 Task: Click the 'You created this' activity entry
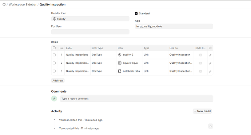click(79, 128)
